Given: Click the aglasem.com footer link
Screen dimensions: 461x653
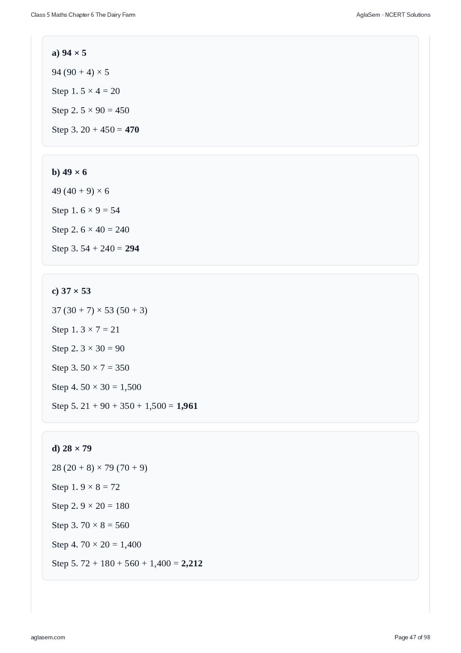Looking at the screenshot, I should (x=48, y=637).
